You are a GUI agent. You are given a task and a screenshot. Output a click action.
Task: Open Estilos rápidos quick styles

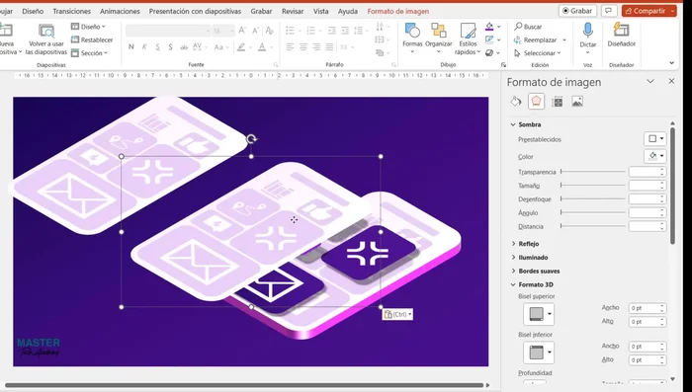(468, 39)
